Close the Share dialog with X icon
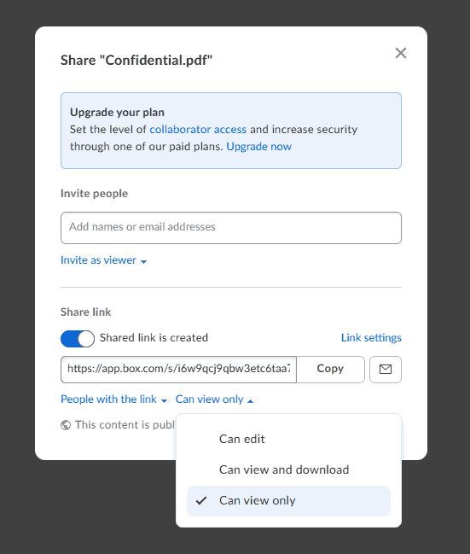The width and height of the screenshot is (470, 554). [x=400, y=53]
